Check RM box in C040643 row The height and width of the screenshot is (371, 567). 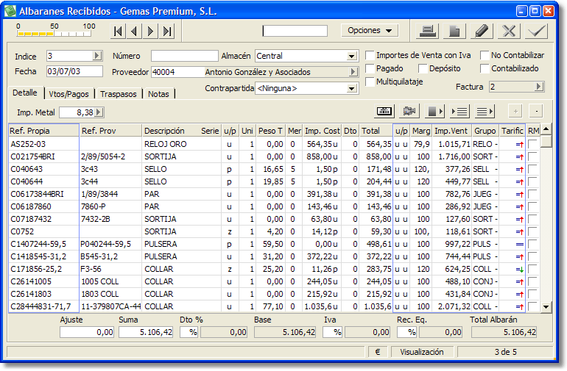pyautogui.click(x=532, y=169)
